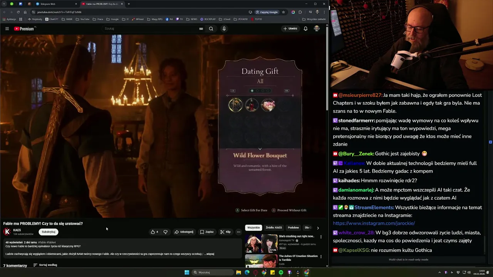Click the YouTube search input field
The image size is (493, 277).
coord(150,28)
